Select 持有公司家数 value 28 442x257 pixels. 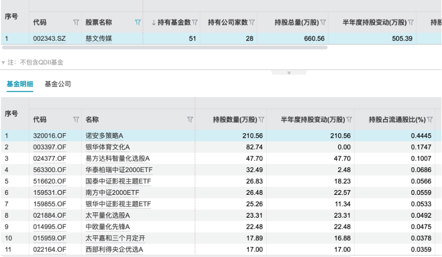tap(250, 38)
